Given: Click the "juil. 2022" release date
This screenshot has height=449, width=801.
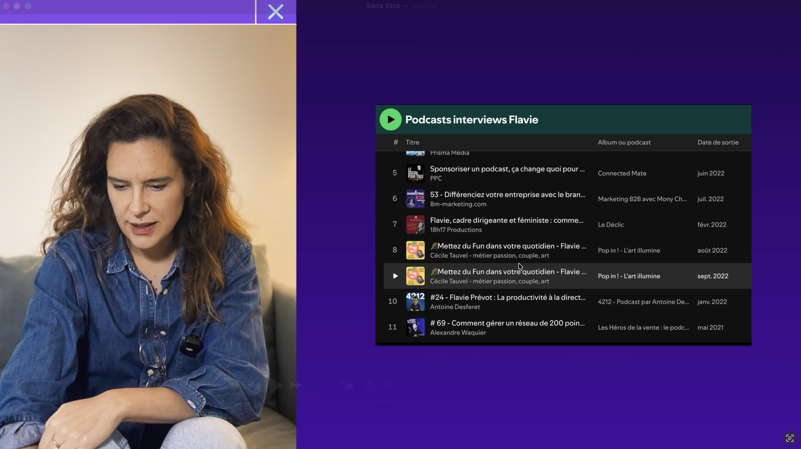Looking at the screenshot, I should pyautogui.click(x=711, y=199).
